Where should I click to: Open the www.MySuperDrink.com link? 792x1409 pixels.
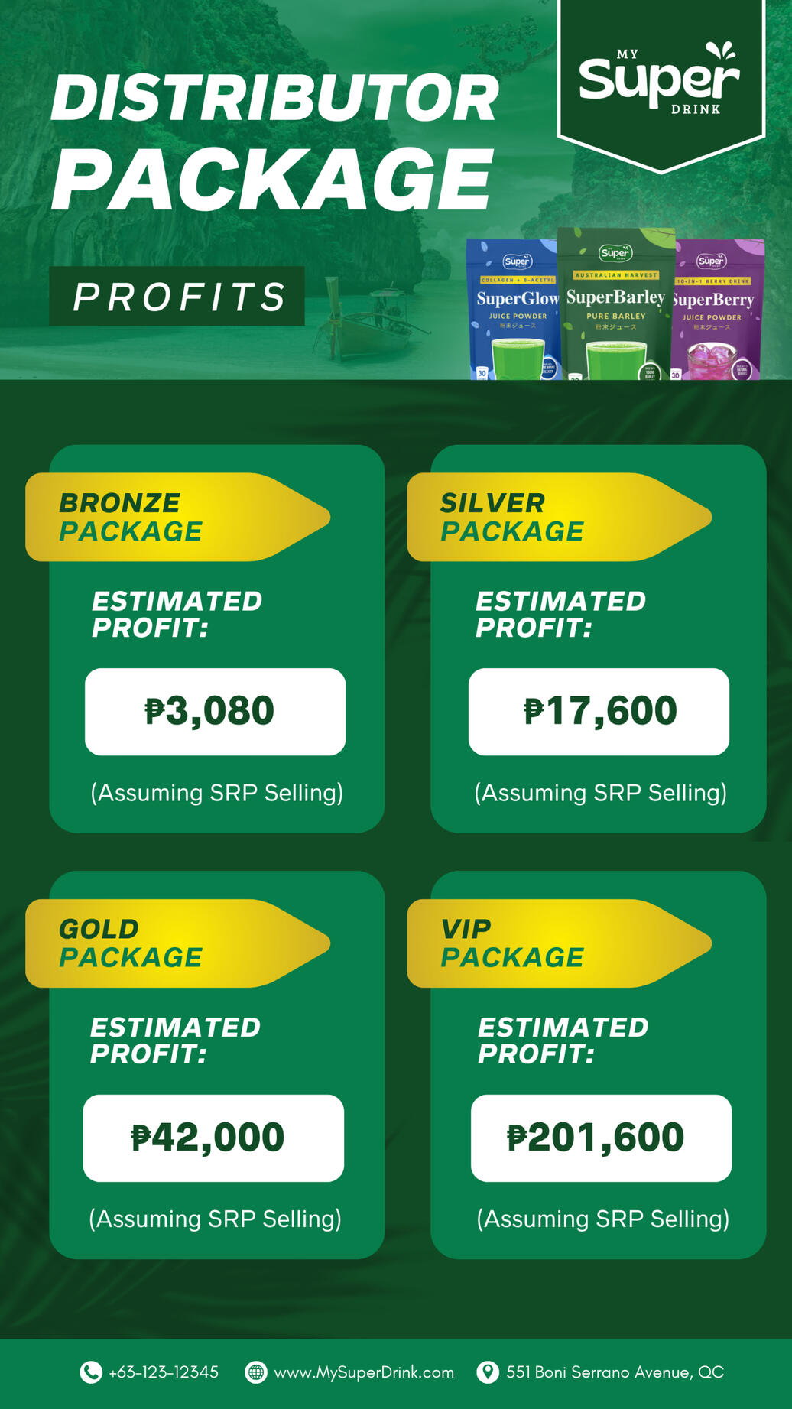click(x=364, y=1372)
